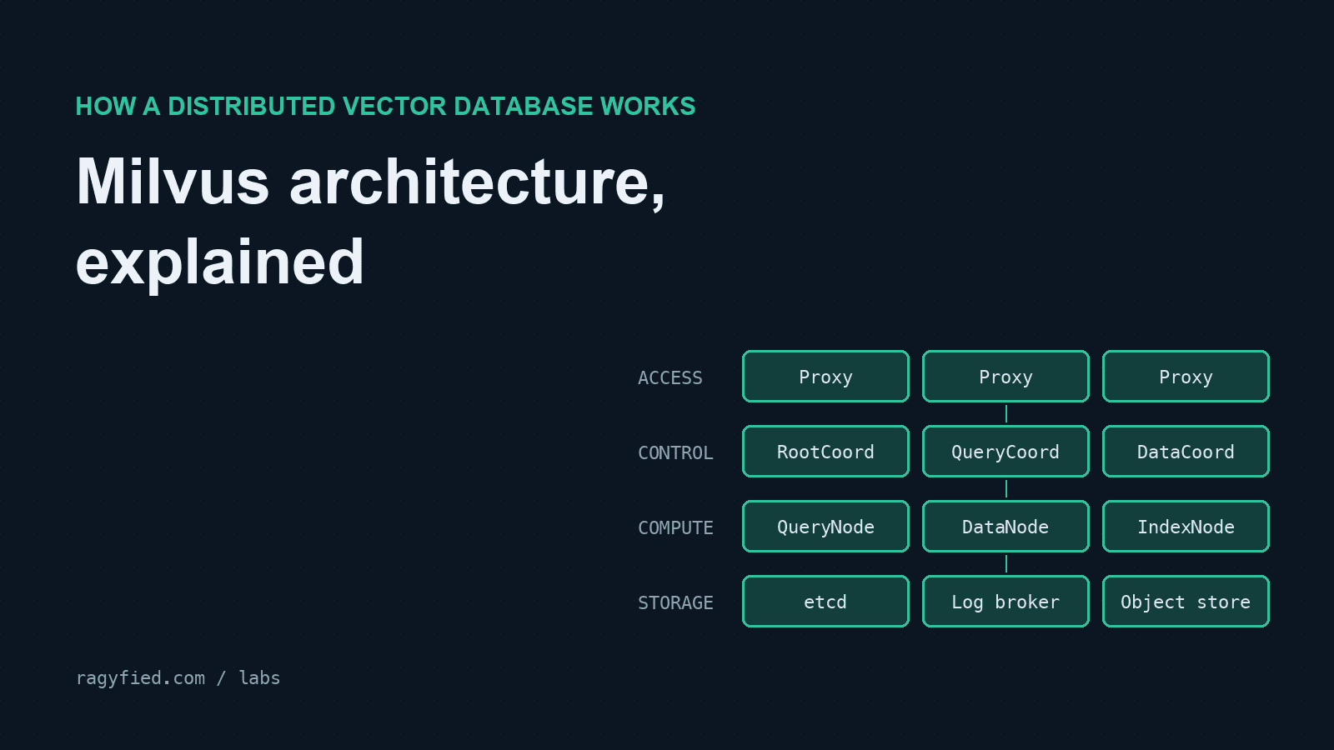The width and height of the screenshot is (1334, 750).
Task: Click the STORAGE row label
Action: tap(675, 603)
